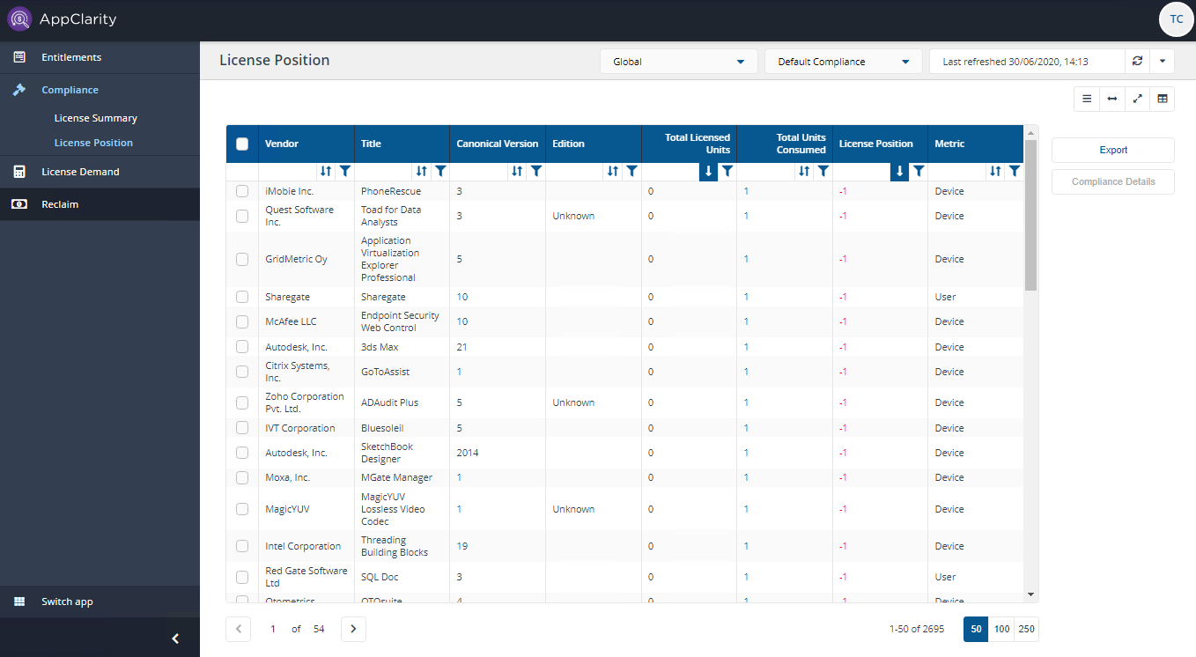Click the Switch app option
The width and height of the screenshot is (1196, 657).
(100, 602)
